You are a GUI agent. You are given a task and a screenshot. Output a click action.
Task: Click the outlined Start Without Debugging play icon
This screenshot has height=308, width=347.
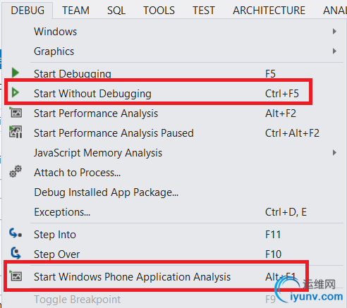pos(16,92)
